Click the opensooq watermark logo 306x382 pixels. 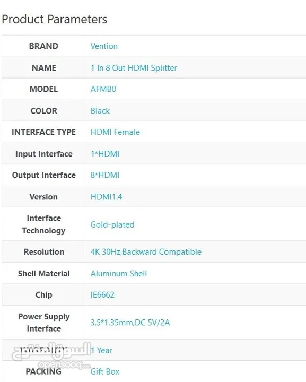coord(51,356)
